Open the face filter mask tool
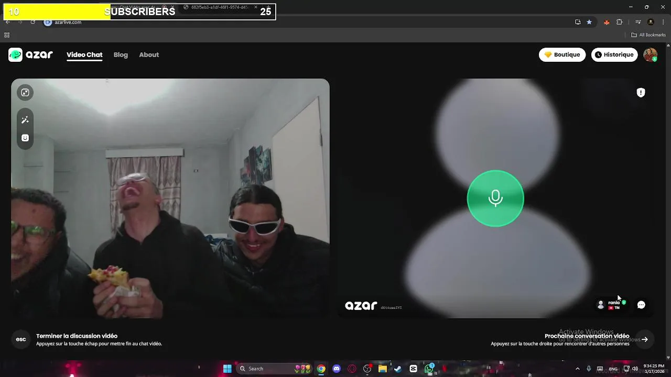 click(25, 138)
